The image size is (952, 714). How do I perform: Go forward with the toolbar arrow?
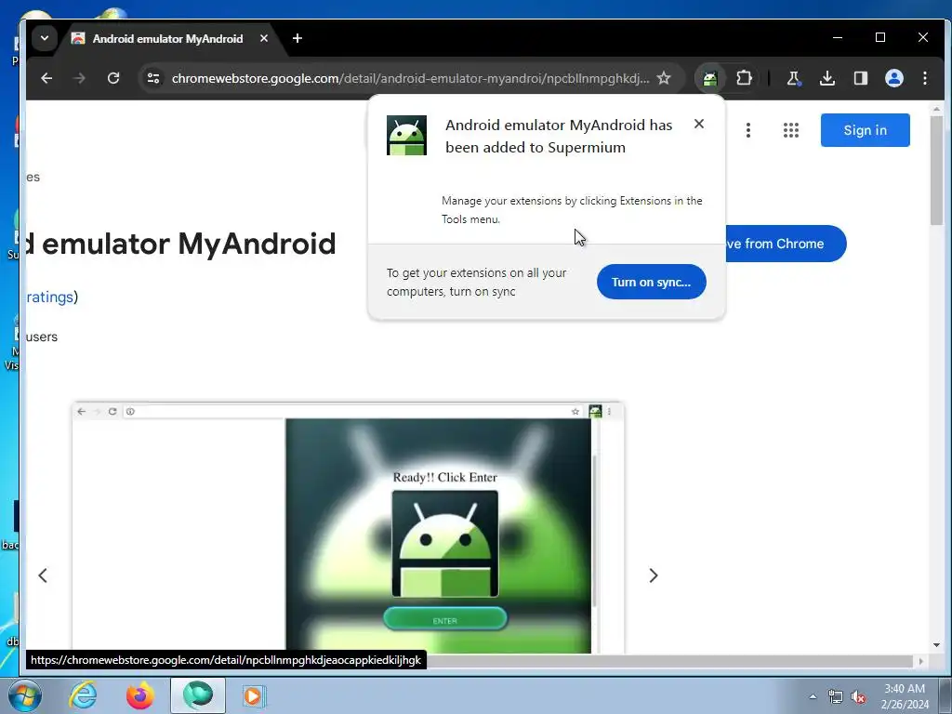coord(80,78)
